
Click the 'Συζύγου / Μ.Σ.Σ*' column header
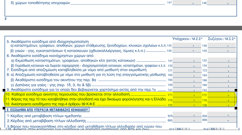[222, 39]
